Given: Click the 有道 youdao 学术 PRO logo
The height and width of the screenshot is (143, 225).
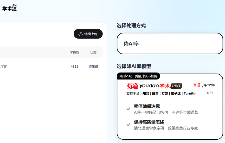Looking at the screenshot, I should [x=154, y=86].
